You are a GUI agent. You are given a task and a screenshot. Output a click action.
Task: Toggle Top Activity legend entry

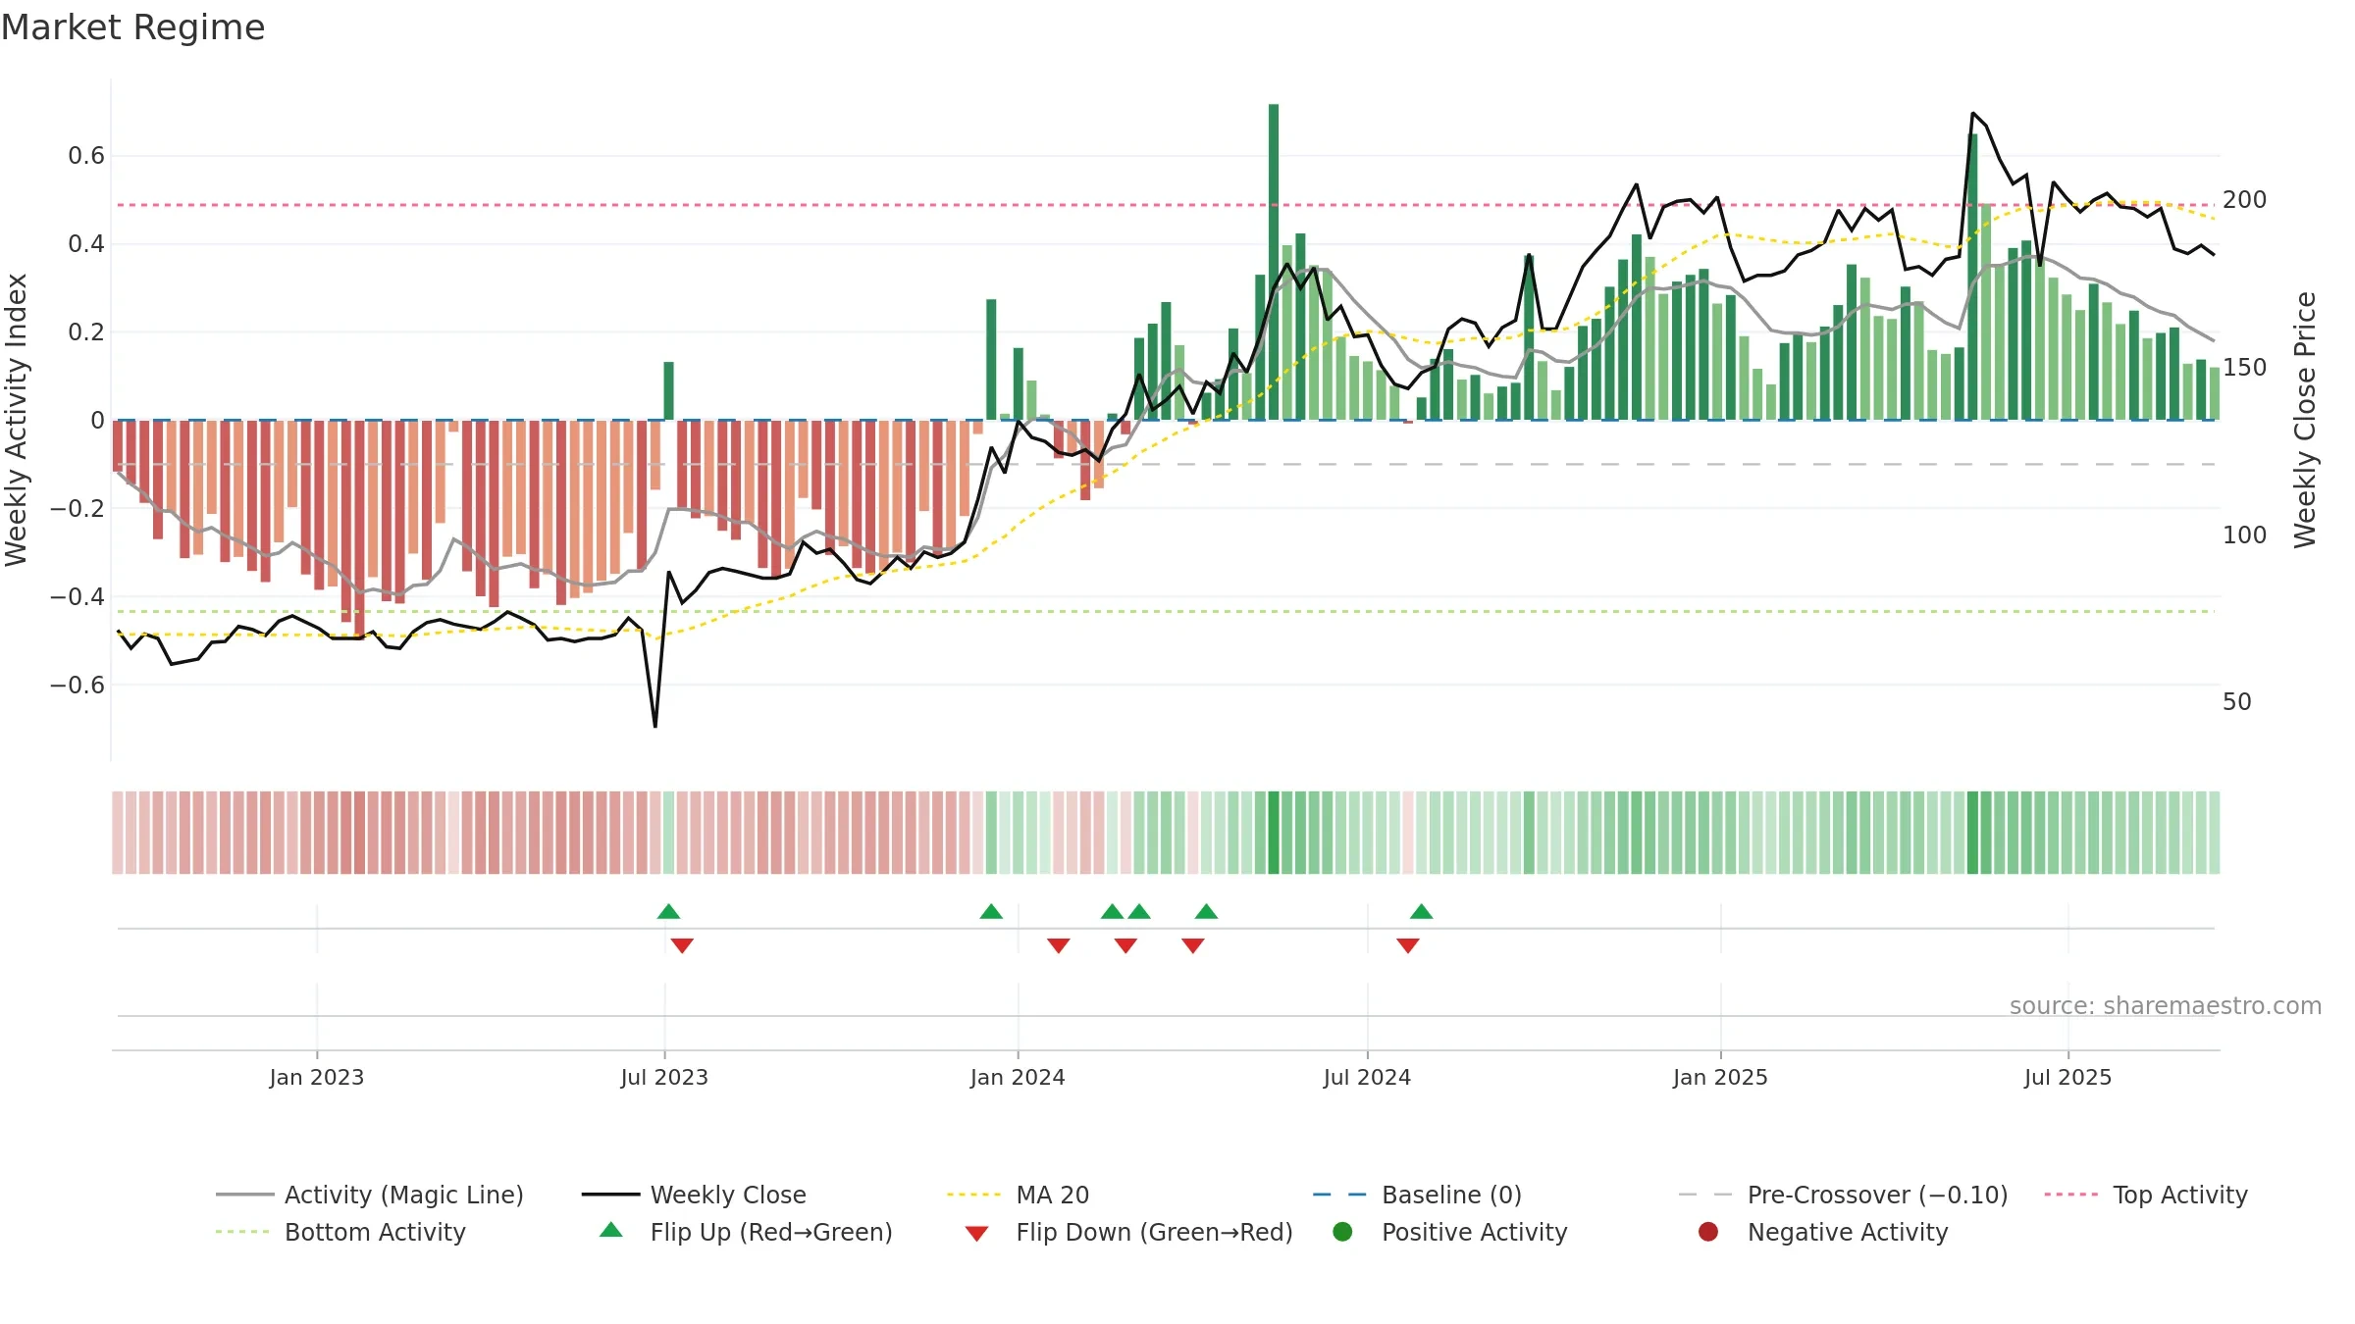(x=2146, y=1195)
